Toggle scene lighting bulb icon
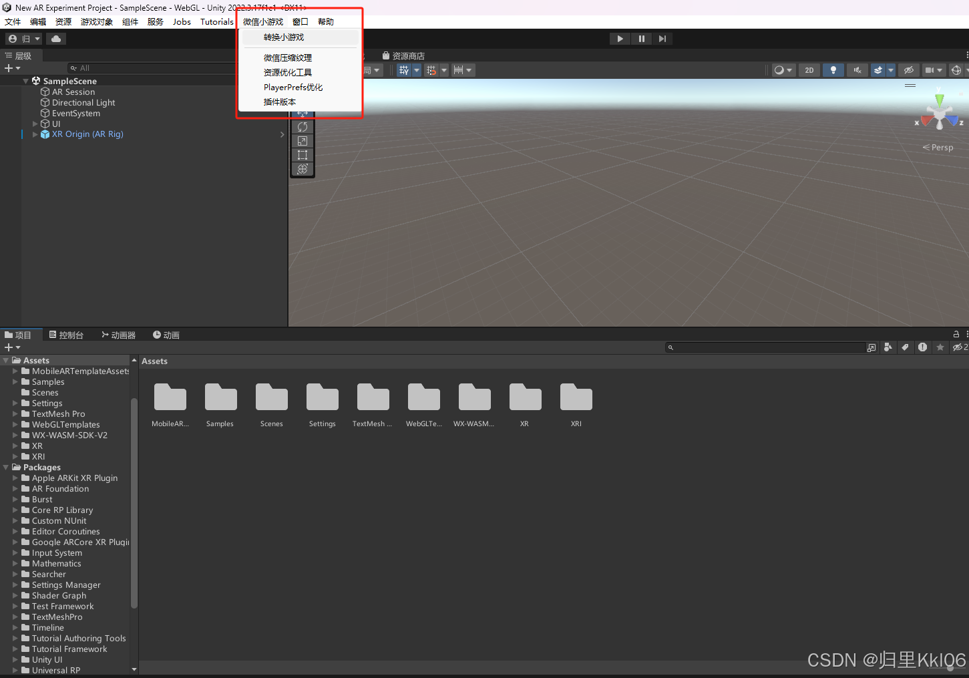The image size is (969, 678). (833, 70)
